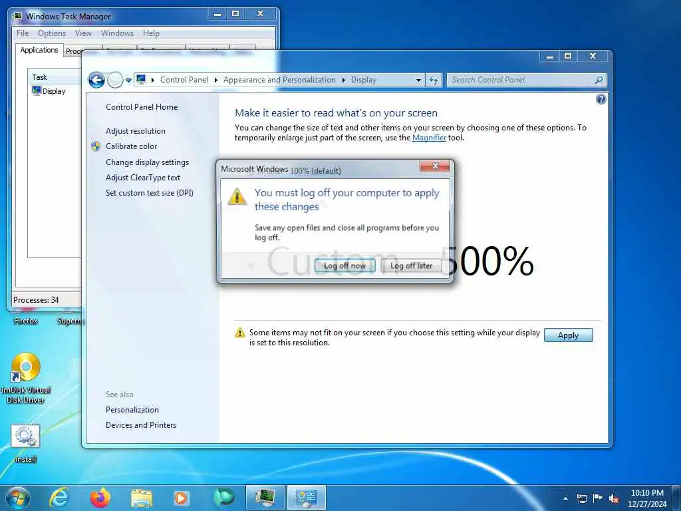The image size is (681, 511).
Task: Click the search magnifier icon
Action: pyautogui.click(x=599, y=80)
